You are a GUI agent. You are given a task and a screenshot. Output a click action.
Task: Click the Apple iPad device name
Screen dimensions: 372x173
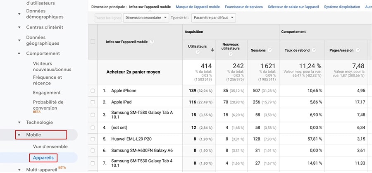(121, 102)
